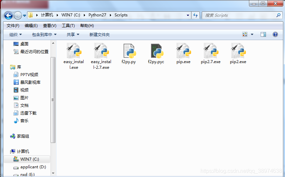Click the navigation pane scrollbar thumb

(53, 100)
